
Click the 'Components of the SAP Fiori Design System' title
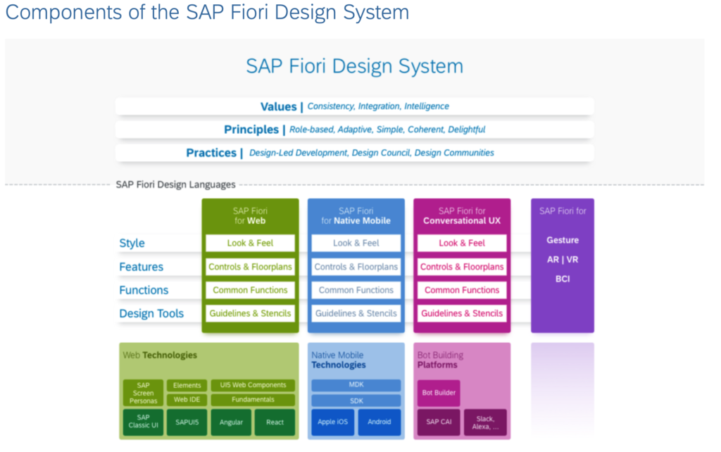pos(207,13)
